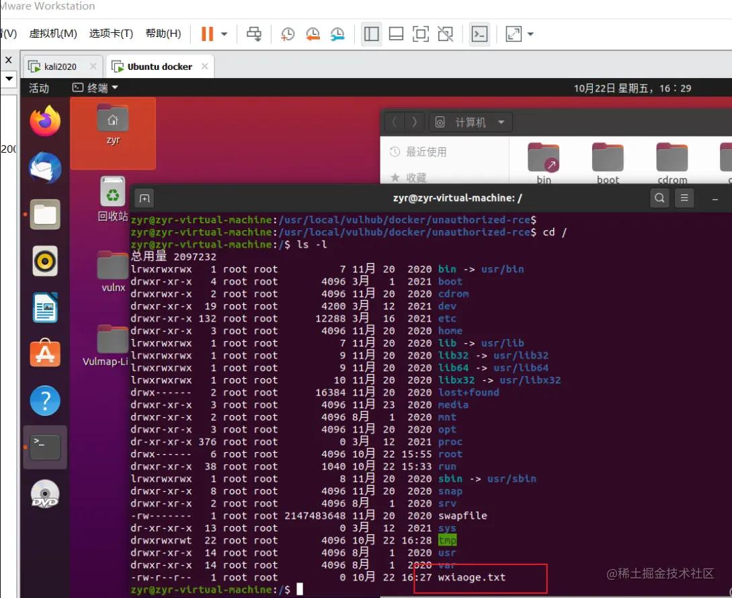The height and width of the screenshot is (598, 732).
Task: Open the 帮助(H) menu
Action: click(x=163, y=34)
